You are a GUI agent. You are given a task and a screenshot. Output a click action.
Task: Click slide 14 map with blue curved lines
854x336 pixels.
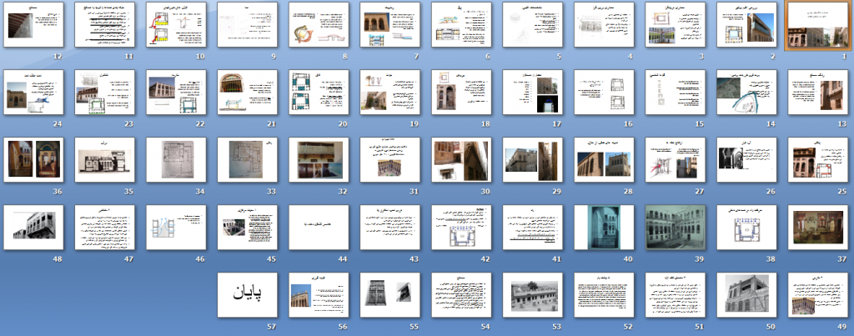[x=746, y=92]
